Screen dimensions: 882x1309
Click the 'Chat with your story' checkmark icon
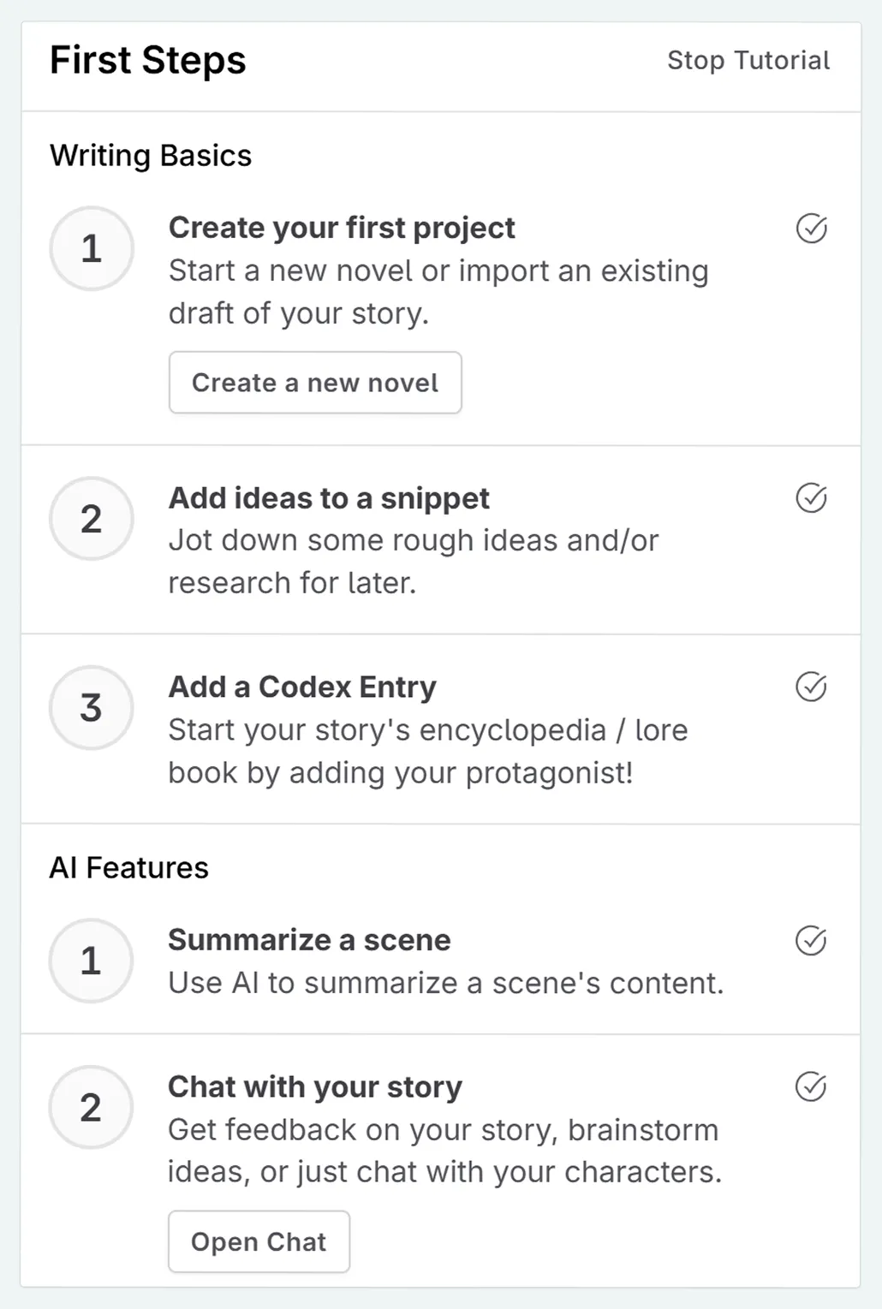811,1086
